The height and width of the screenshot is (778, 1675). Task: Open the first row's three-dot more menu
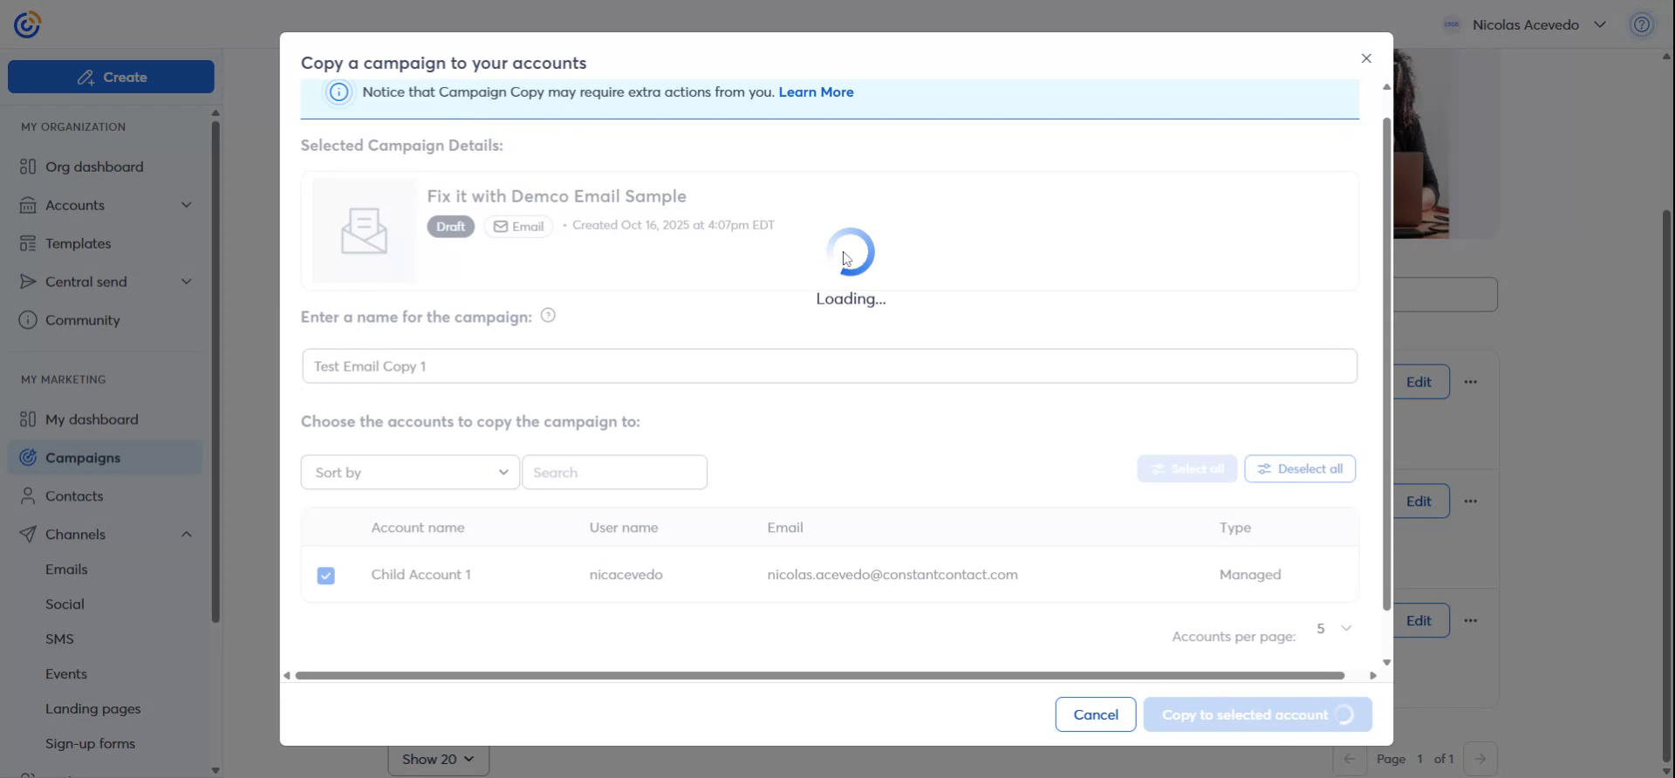(1471, 382)
